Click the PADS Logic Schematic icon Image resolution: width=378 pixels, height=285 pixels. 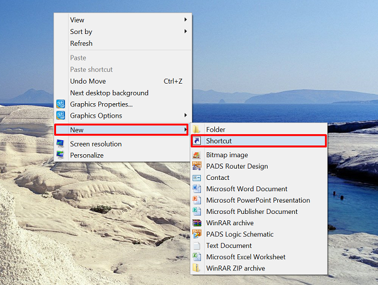tap(197, 234)
